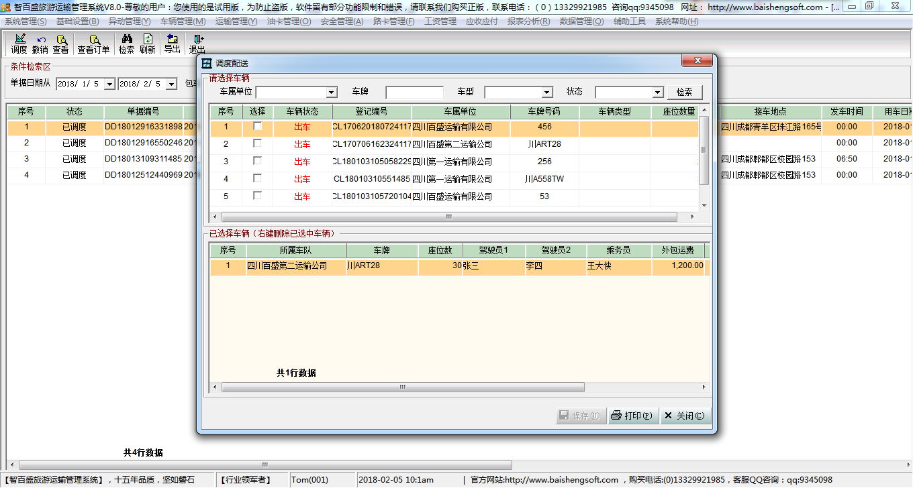913x488 pixels.
Task: Tick the checkbox for vehicle row 53
Action: [x=257, y=196]
